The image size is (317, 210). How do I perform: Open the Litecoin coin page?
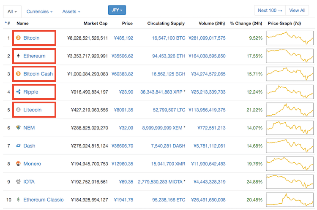33,110
